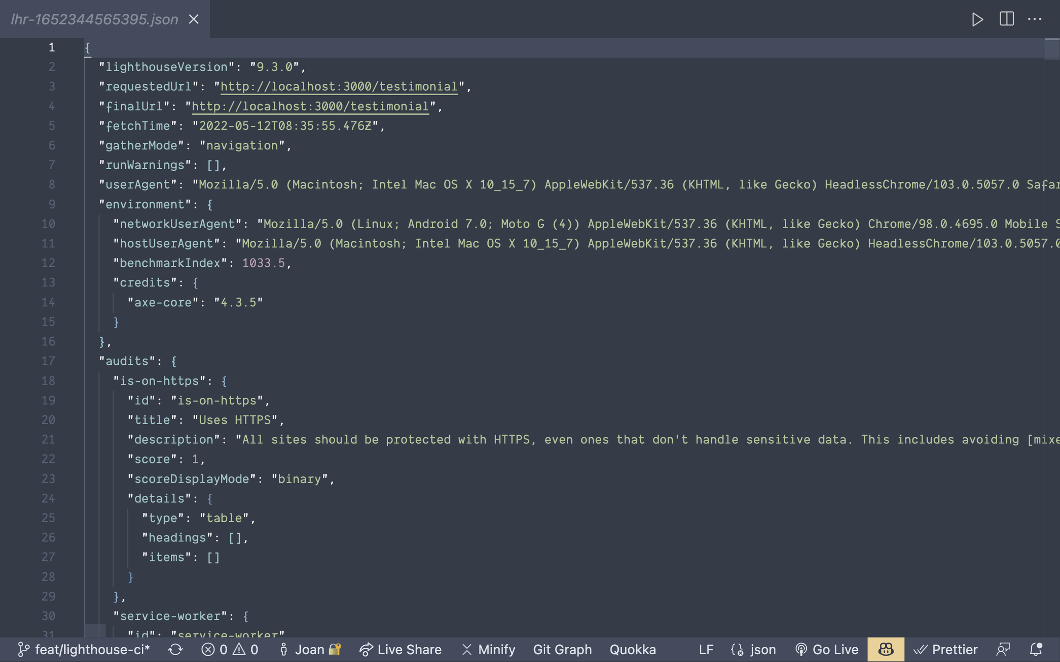Change the json language mode selector

[x=753, y=650]
